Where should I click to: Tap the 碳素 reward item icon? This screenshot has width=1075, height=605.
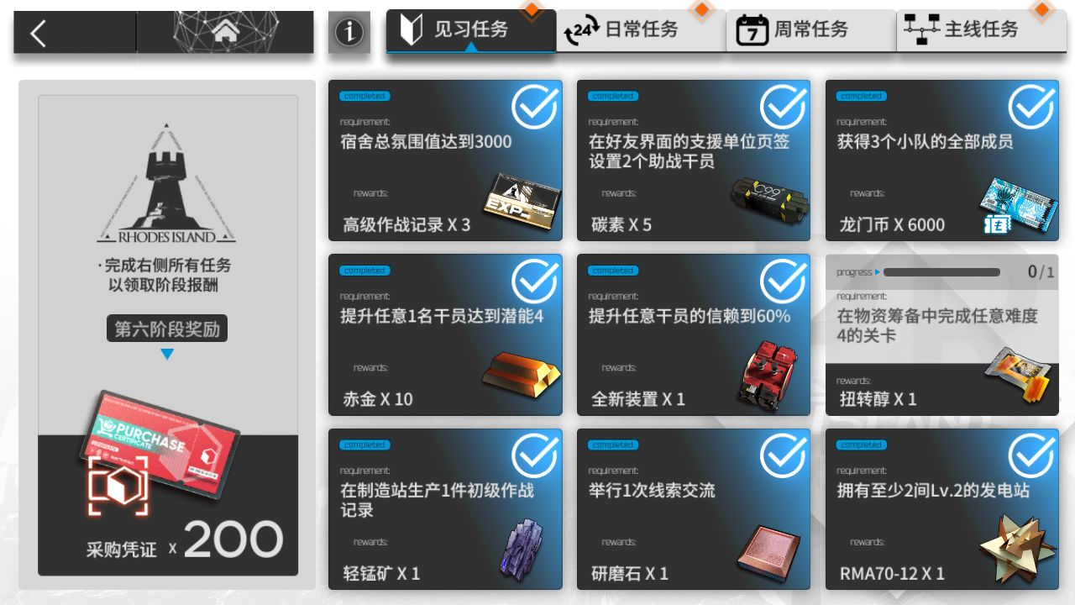[x=768, y=202]
